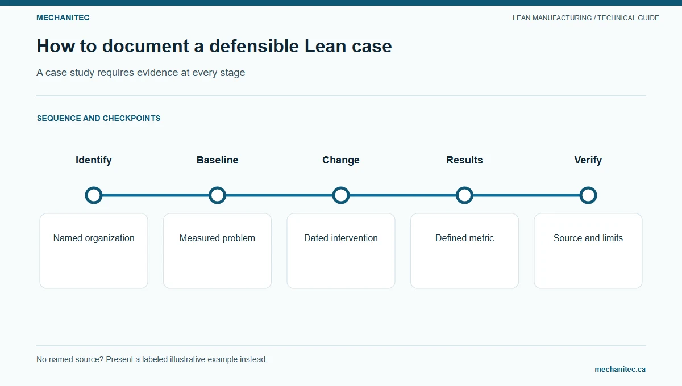Open the mechanitec.ca link
The height and width of the screenshot is (386, 682).
(620, 369)
